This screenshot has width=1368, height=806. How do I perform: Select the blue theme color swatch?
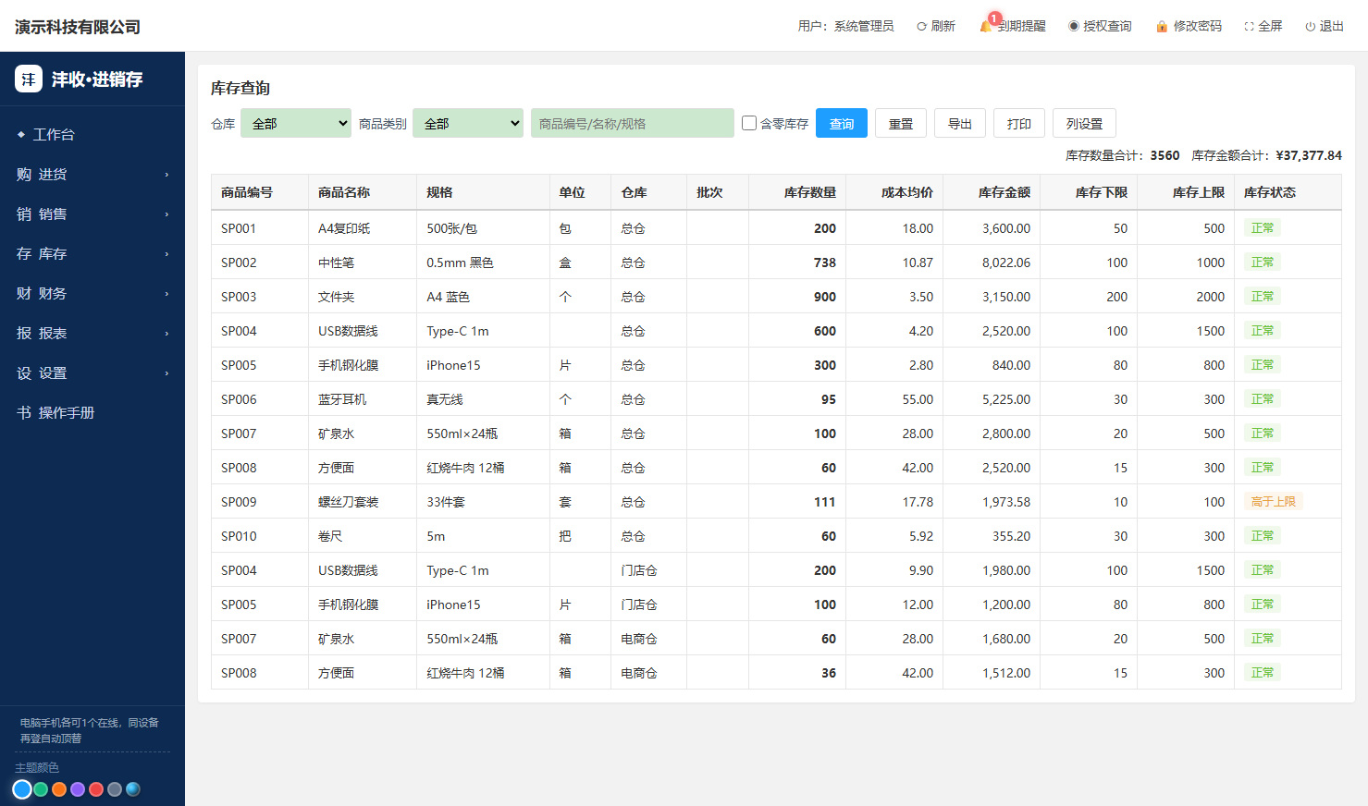[x=22, y=789]
